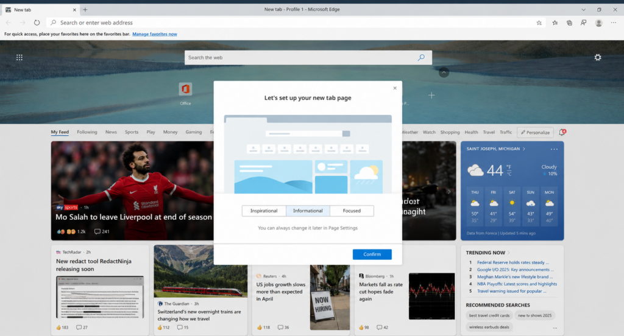Click the web search magnifier icon
624x336 pixels.
pos(421,57)
